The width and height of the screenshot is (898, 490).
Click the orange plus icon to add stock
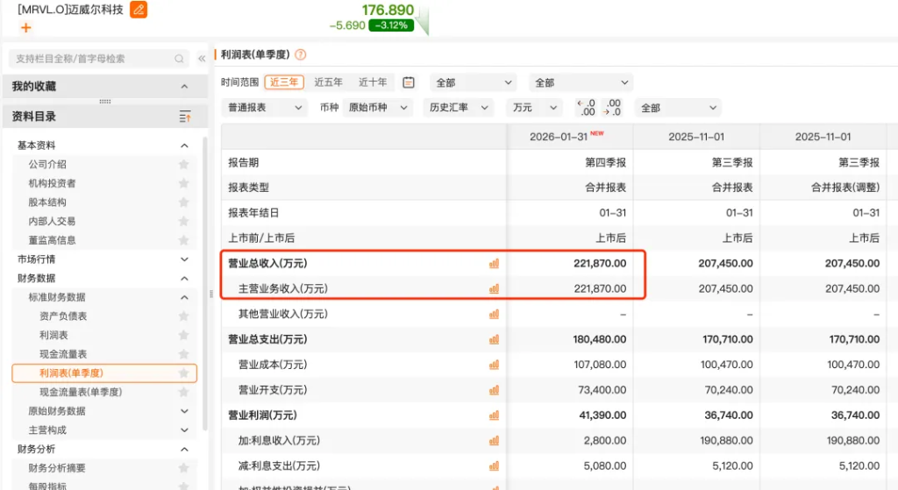point(25,27)
